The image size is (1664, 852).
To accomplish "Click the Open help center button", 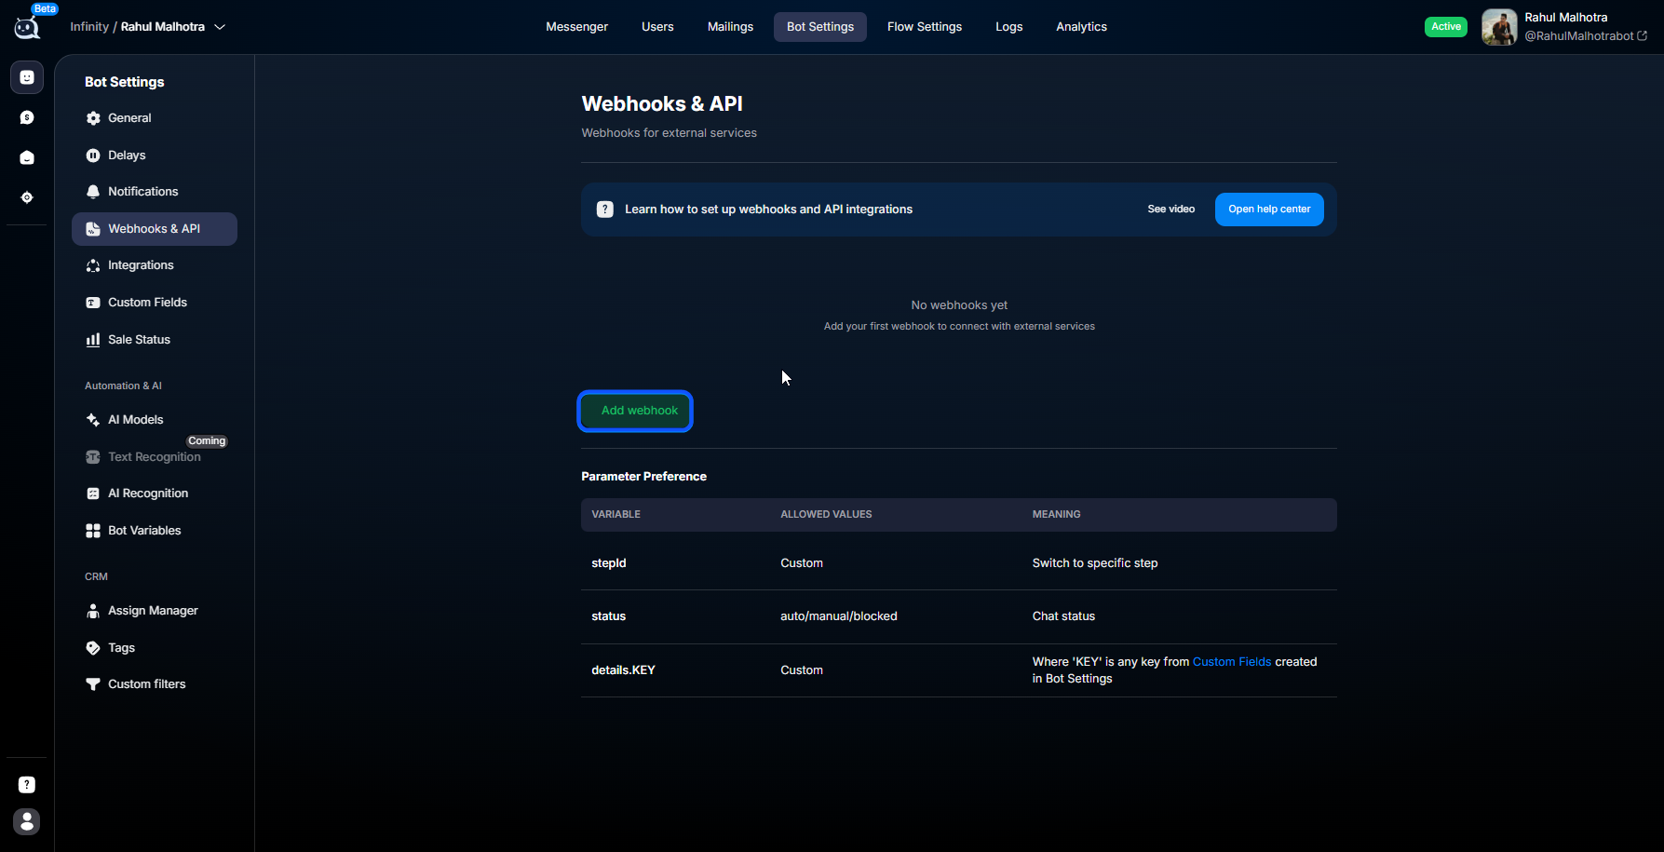I will pos(1269,210).
